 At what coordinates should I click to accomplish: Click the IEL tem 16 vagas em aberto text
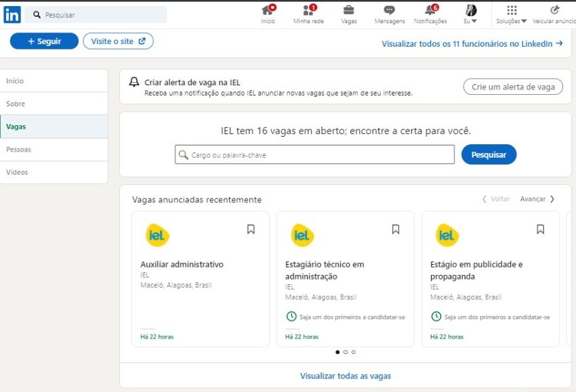[x=346, y=131]
